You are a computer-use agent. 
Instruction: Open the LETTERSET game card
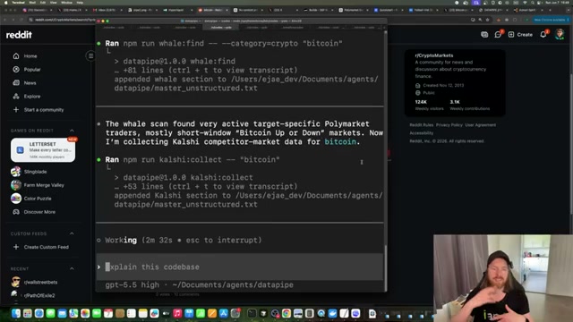tap(43, 150)
